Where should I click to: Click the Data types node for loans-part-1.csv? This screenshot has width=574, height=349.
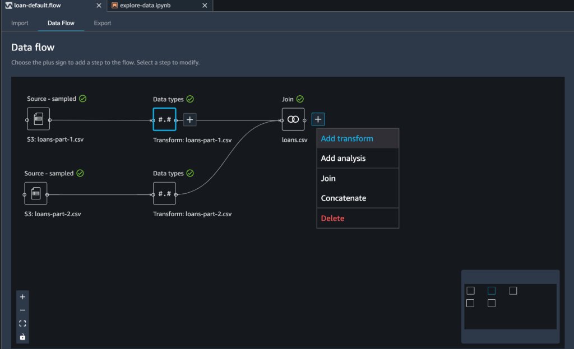164,119
